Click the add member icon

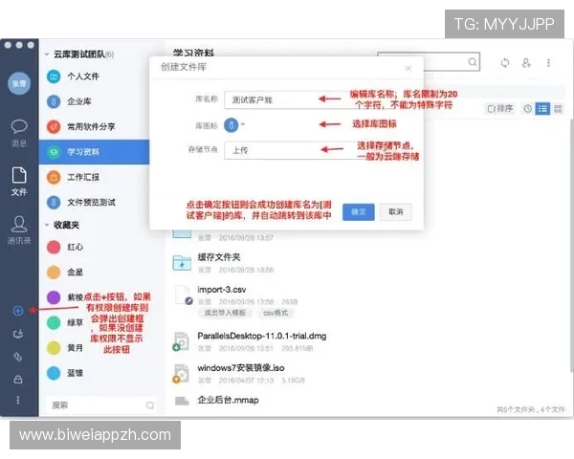tap(526, 63)
